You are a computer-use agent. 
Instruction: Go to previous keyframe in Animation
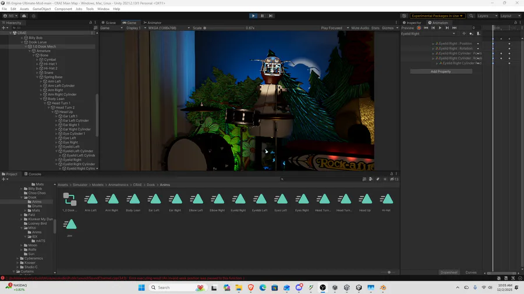tap(433, 28)
